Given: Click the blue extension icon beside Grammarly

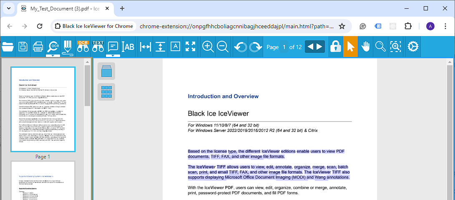Looking at the screenshot, I should click(378, 26).
